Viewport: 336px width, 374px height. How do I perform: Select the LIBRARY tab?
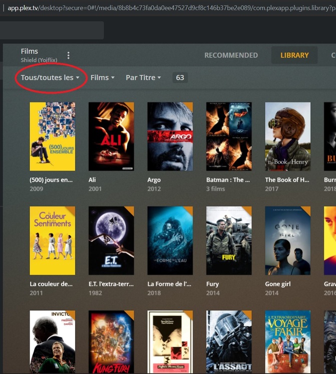pyautogui.click(x=294, y=55)
